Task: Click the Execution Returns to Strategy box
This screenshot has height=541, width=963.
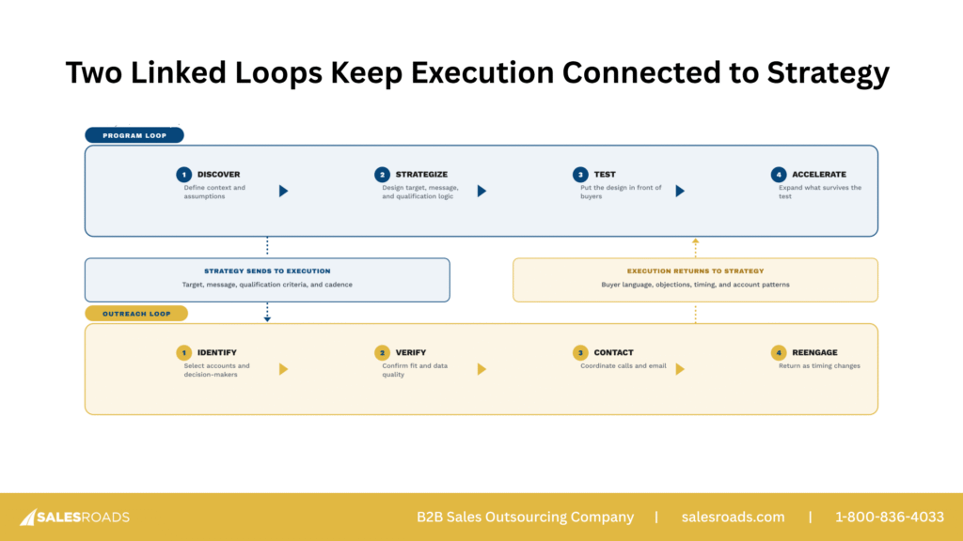Action: [x=695, y=280]
